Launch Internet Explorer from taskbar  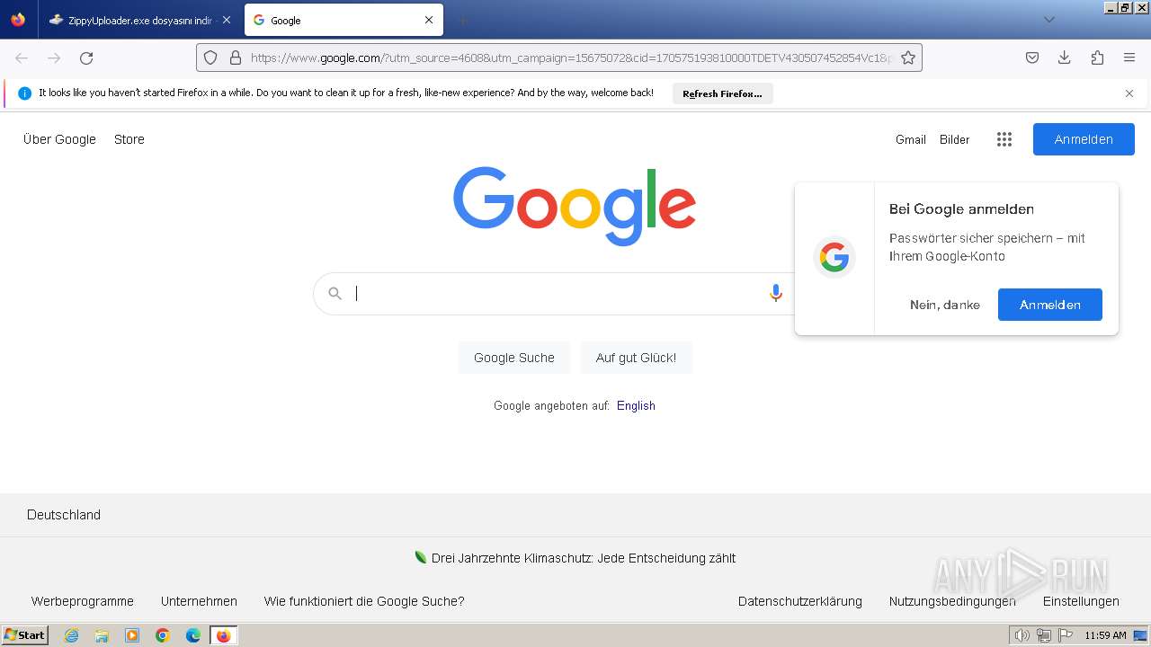[72, 635]
